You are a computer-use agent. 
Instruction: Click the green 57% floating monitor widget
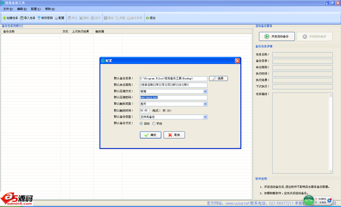tap(308, 200)
